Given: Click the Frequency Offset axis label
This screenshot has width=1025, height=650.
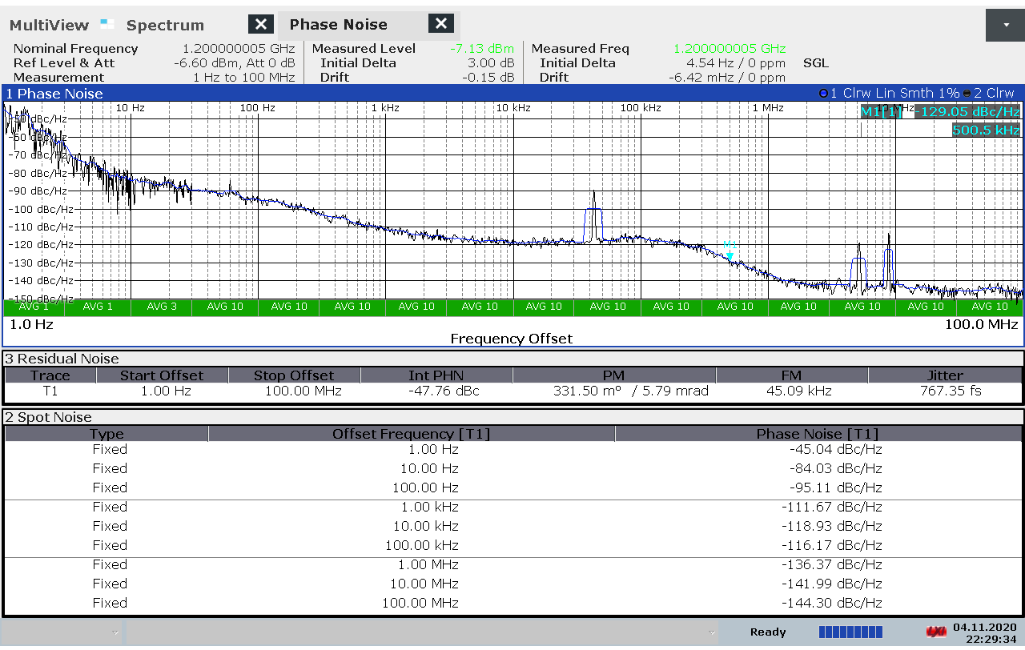Looking at the screenshot, I should [x=512, y=339].
